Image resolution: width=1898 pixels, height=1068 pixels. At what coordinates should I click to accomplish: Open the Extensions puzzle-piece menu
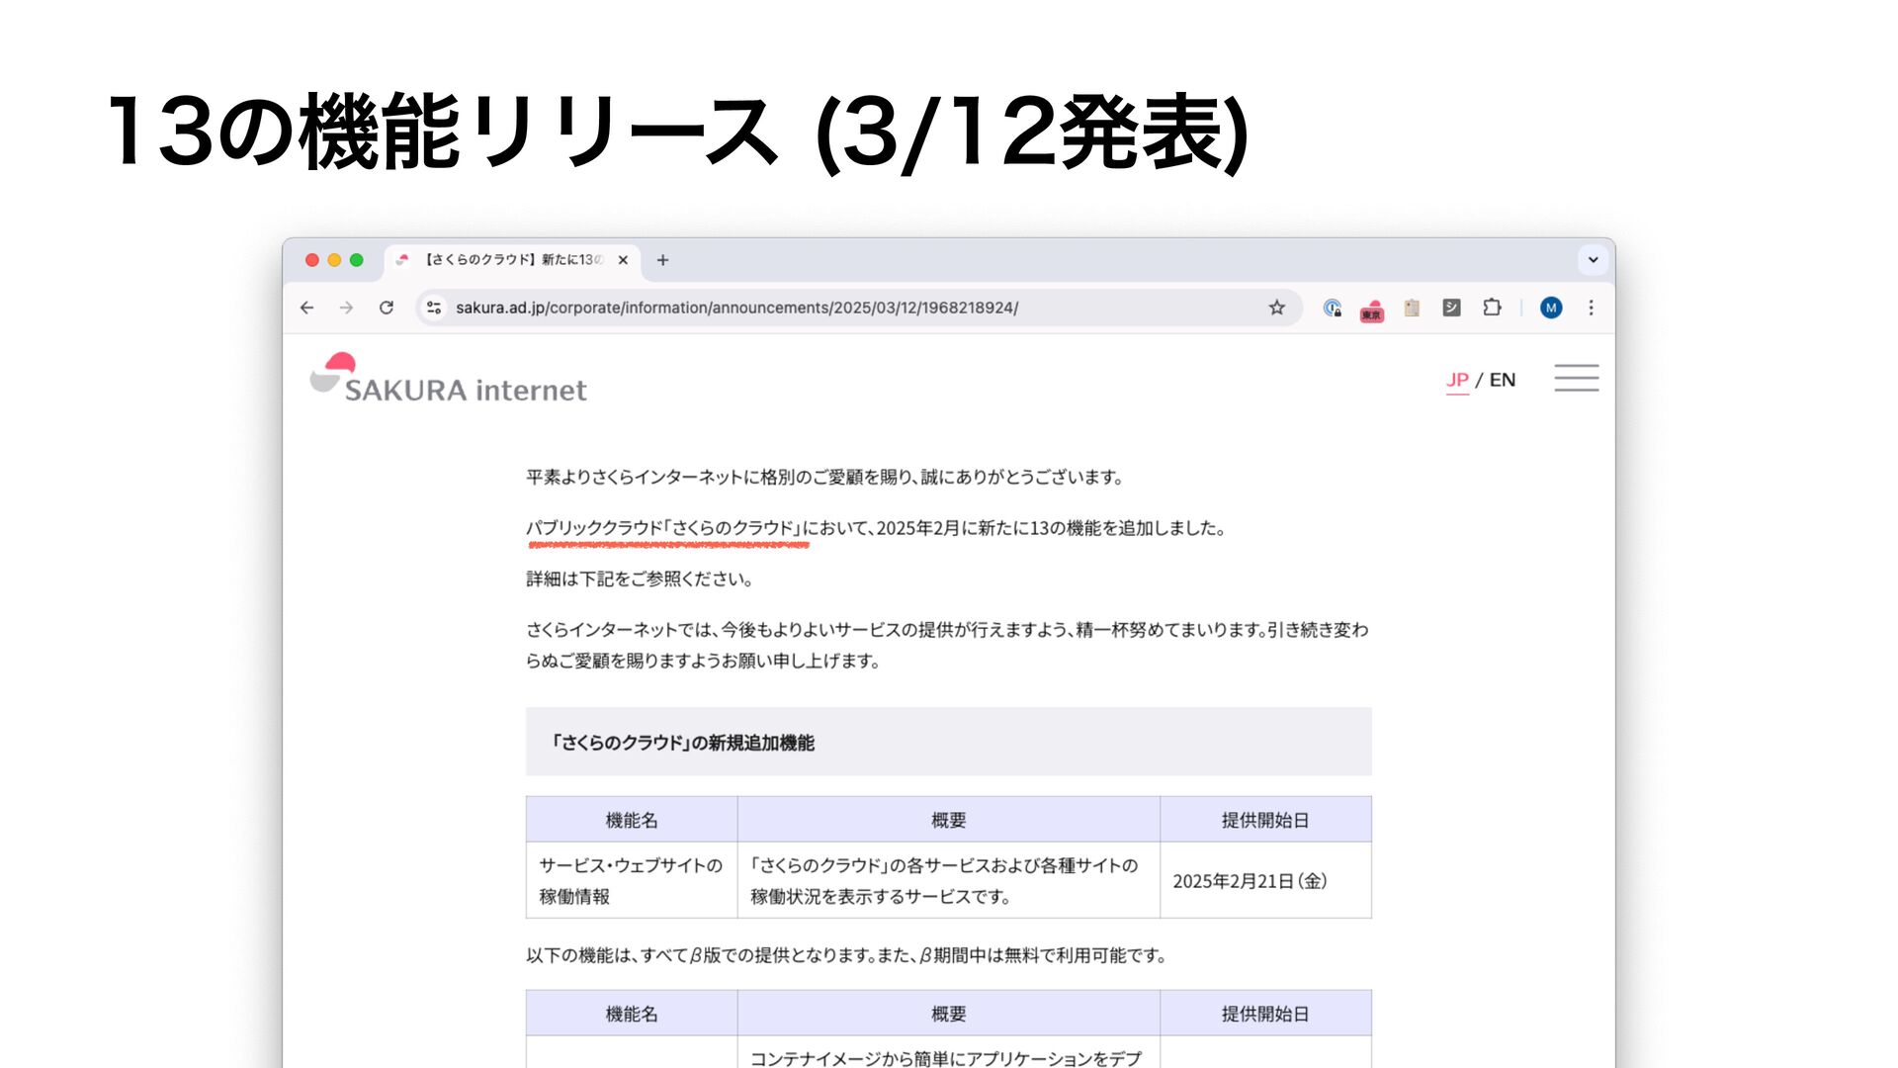[1492, 308]
